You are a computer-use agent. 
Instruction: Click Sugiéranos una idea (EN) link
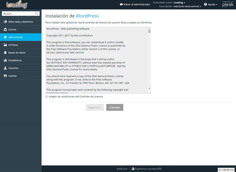click(148, 169)
